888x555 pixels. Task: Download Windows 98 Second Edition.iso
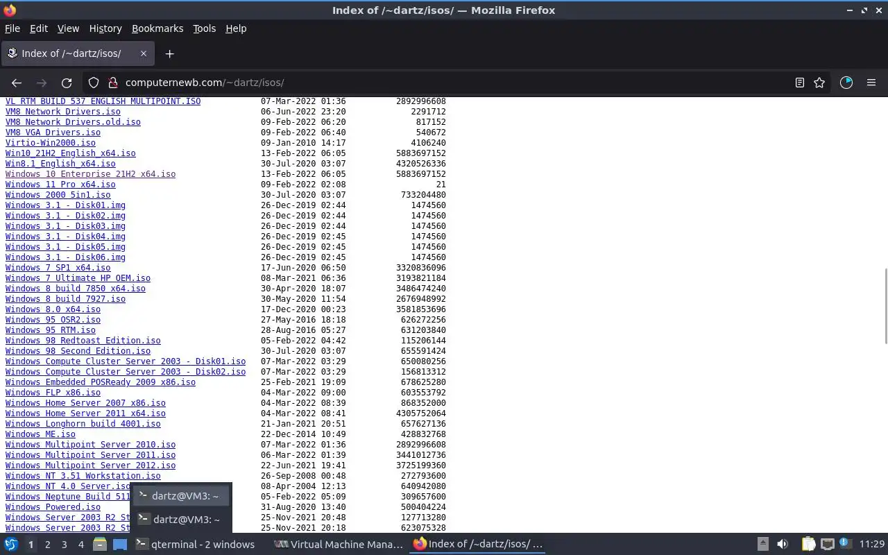coord(78,351)
